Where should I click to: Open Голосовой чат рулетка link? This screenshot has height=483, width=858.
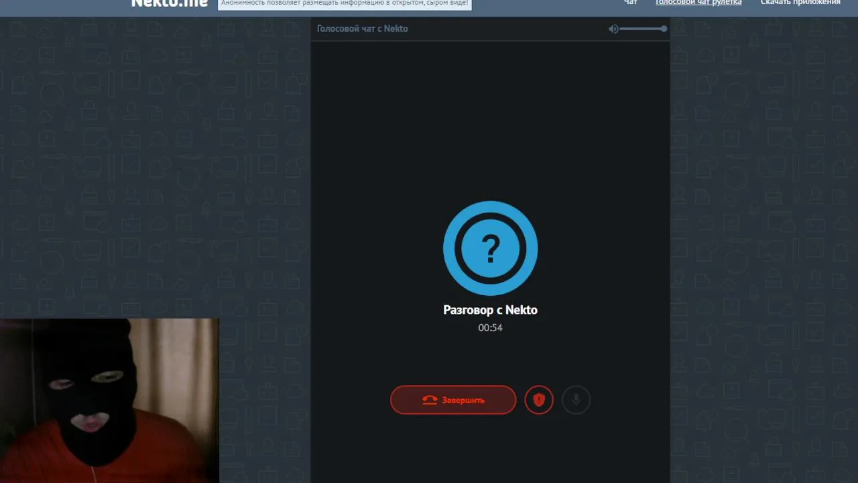pyautogui.click(x=698, y=3)
